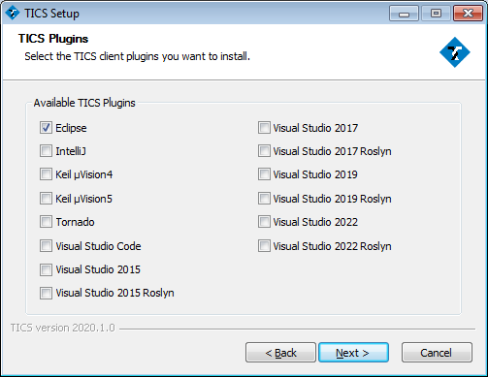
Task: Enable Visual Studio 2017 Roslyn plugin
Action: point(264,151)
